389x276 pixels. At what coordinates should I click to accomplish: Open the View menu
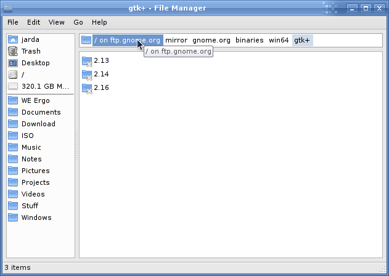coord(56,22)
